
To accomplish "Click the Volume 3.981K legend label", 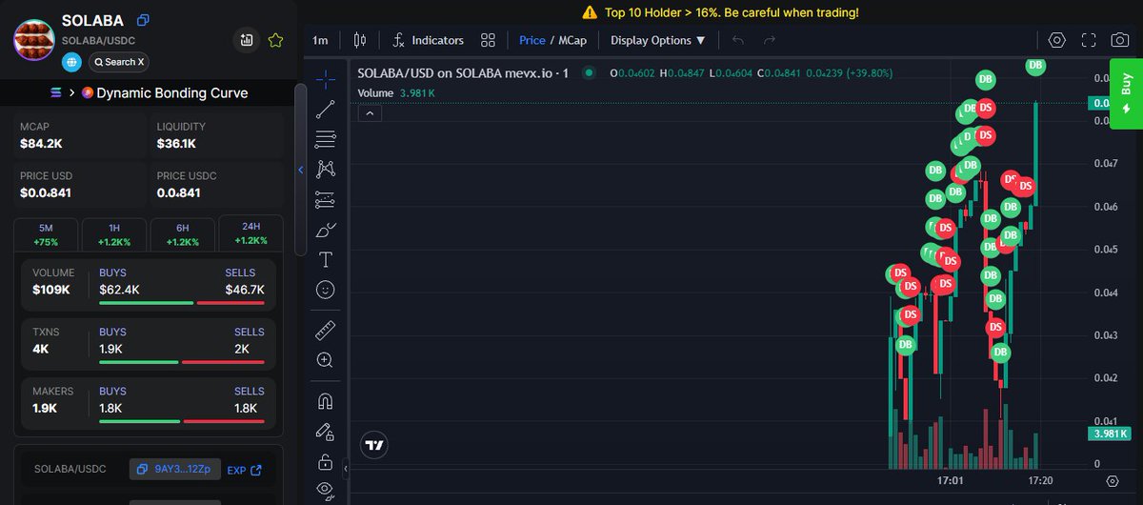I will click(396, 92).
